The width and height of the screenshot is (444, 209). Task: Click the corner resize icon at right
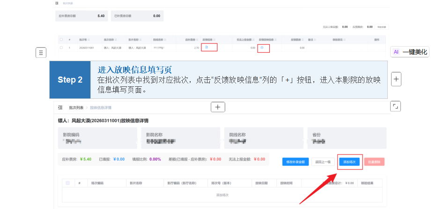pyautogui.click(x=396, y=107)
